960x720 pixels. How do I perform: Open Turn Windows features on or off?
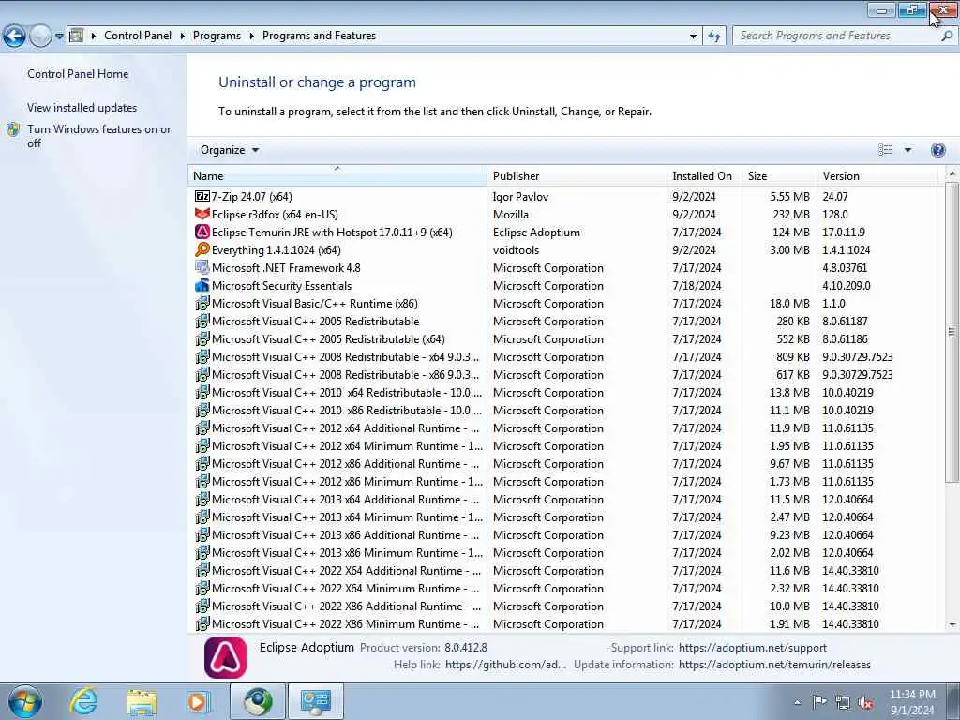(x=98, y=136)
